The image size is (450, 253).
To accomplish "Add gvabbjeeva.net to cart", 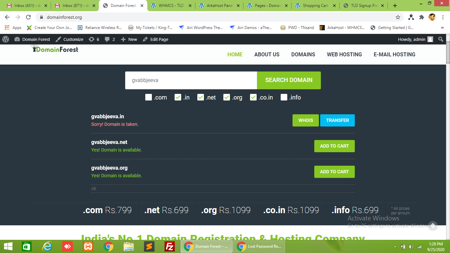I will [x=334, y=146].
